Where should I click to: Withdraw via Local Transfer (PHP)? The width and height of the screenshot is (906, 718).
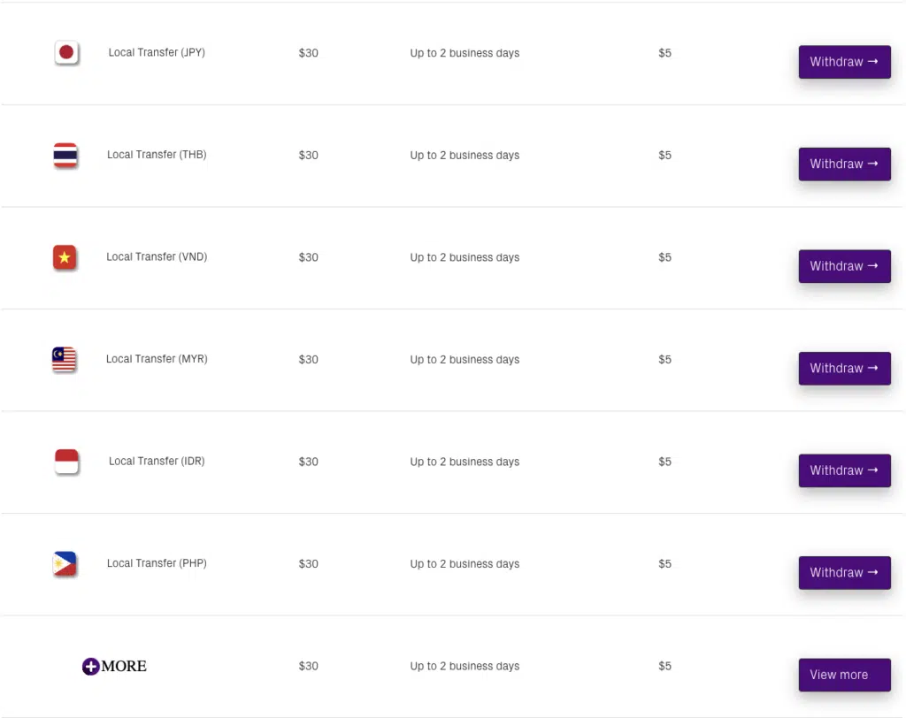pos(844,573)
